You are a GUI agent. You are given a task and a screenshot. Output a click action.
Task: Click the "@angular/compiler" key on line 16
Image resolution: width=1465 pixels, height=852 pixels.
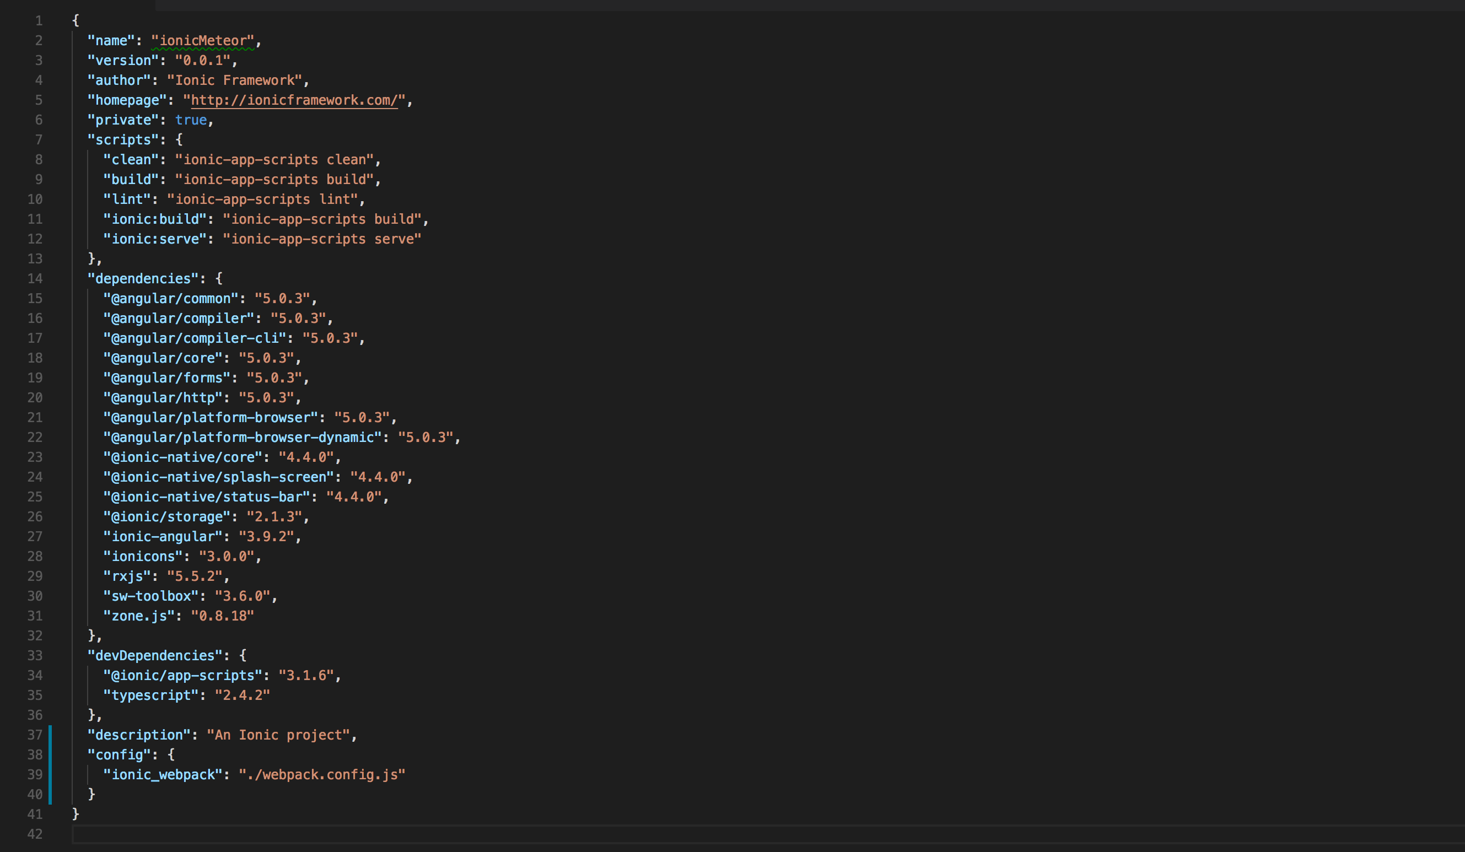179,319
